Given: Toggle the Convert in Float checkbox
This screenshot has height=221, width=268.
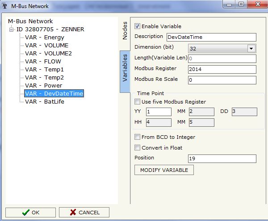Looking at the screenshot, I should 137,147.
